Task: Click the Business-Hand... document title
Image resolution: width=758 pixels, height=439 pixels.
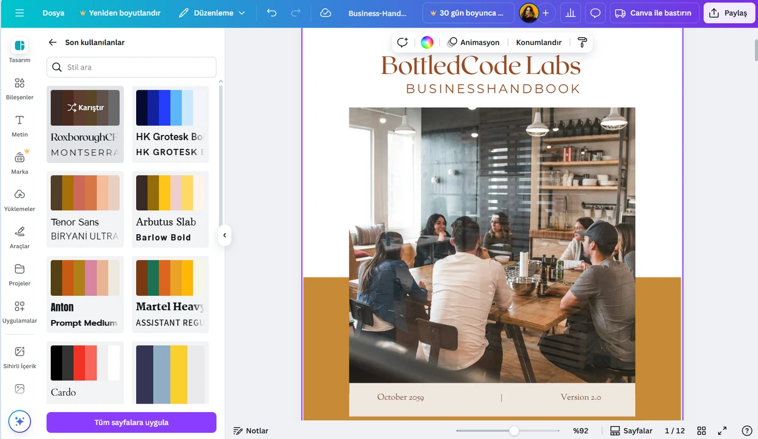Action: pos(378,13)
